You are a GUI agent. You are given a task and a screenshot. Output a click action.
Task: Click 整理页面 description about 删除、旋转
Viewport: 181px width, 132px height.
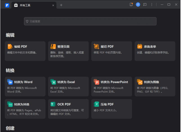[67, 54]
